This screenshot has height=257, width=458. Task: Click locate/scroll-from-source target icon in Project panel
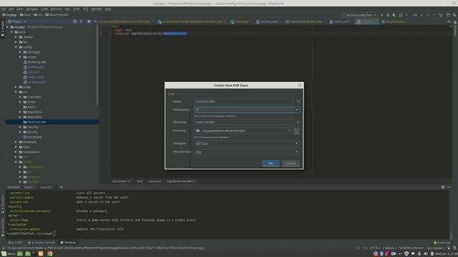(x=74, y=21)
